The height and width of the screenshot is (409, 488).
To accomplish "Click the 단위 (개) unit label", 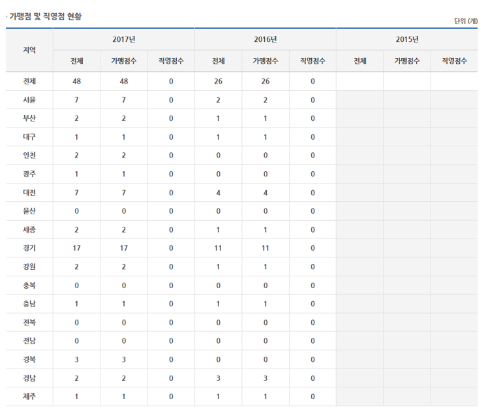I will coord(466,21).
